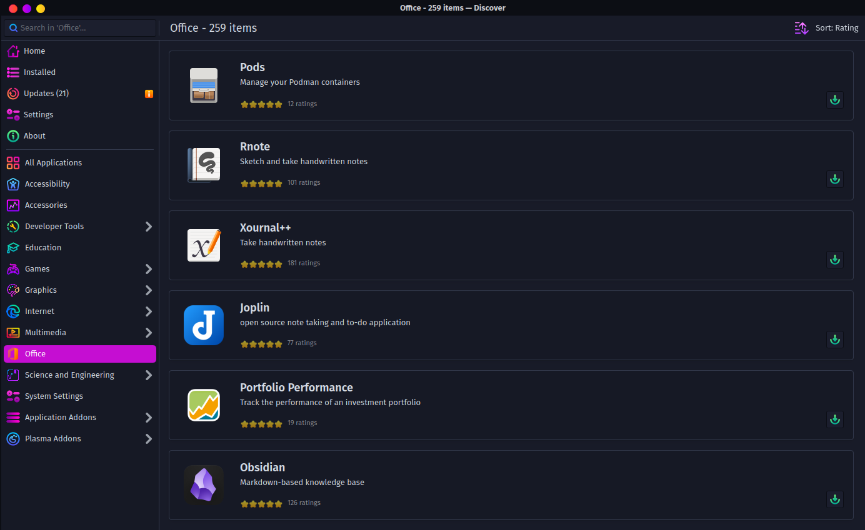Viewport: 865px width, 530px height.
Task: Click the yellow window control button
Action: pyautogui.click(x=41, y=9)
